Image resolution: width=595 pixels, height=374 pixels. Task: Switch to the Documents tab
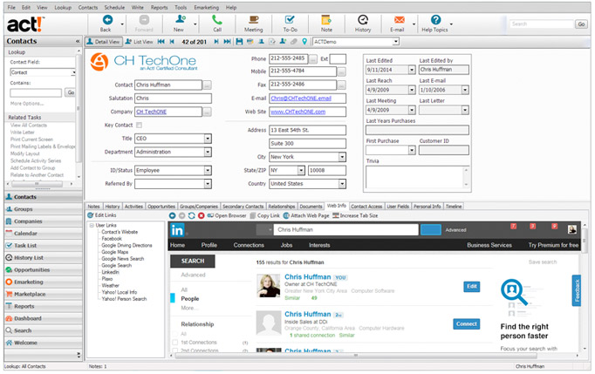[311, 207]
